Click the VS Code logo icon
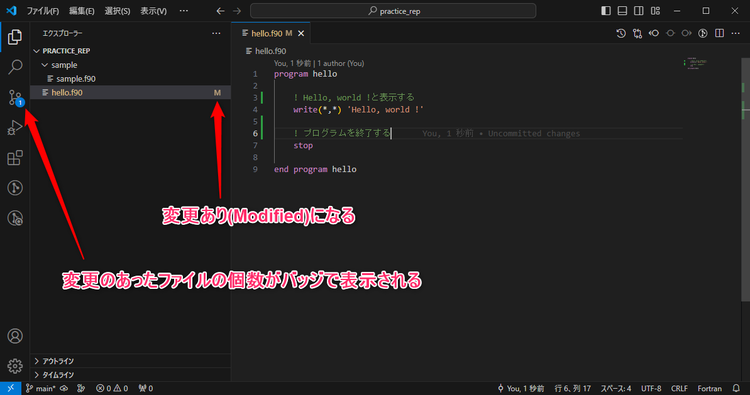 pyautogui.click(x=11, y=11)
